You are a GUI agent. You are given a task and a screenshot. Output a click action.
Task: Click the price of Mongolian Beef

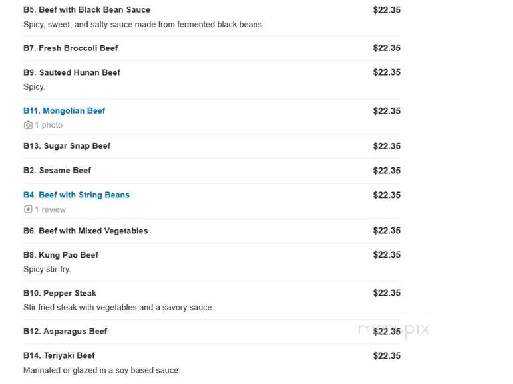(387, 111)
